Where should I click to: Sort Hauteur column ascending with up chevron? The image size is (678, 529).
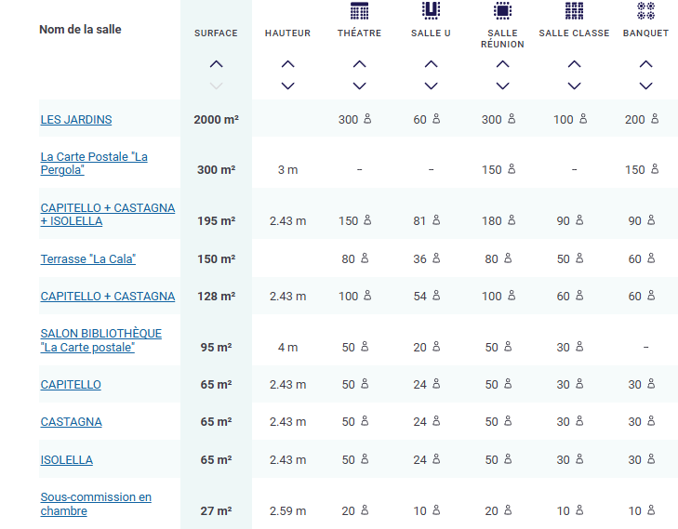tap(287, 65)
